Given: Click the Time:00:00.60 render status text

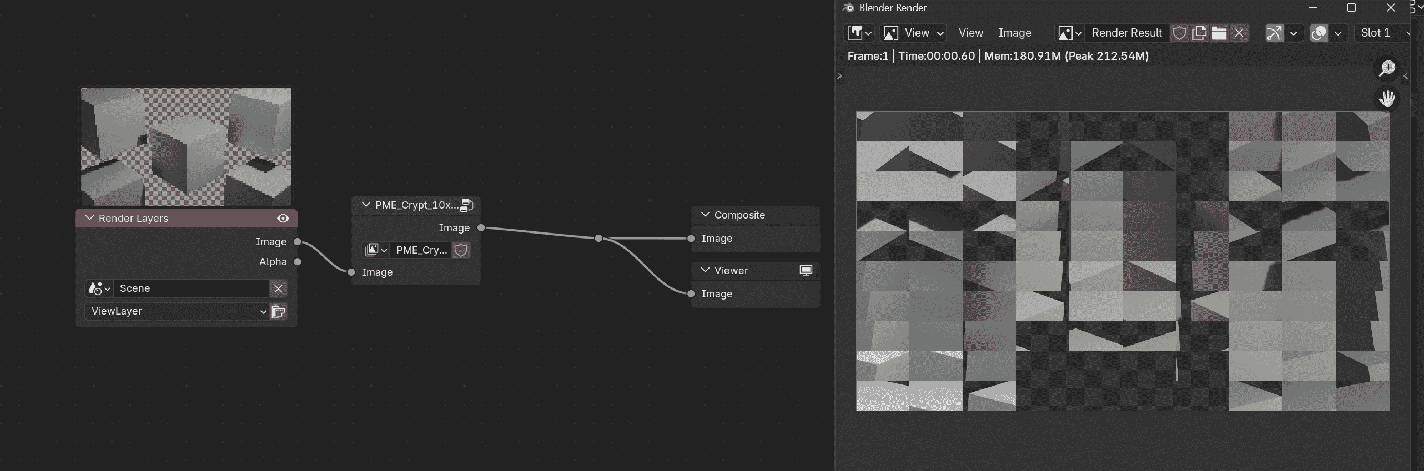Looking at the screenshot, I should 937,56.
